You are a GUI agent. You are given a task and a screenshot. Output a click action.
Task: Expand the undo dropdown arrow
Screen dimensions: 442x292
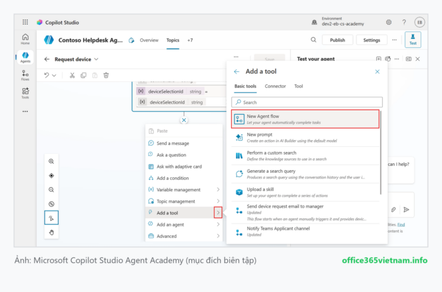pos(54,76)
